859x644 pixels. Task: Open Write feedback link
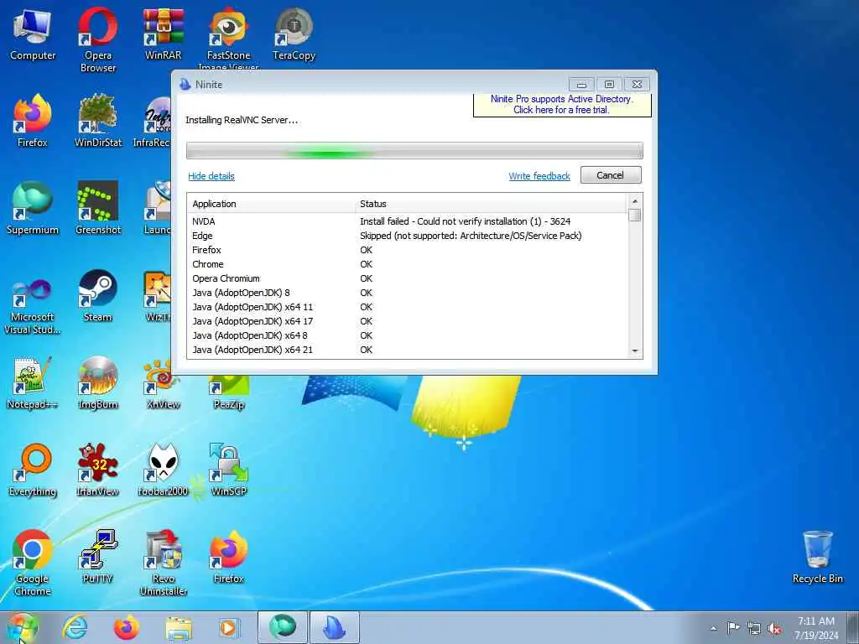point(539,176)
